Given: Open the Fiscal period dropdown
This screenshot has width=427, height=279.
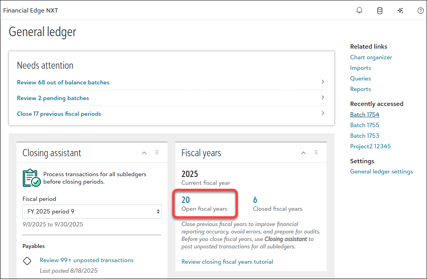Looking at the screenshot, I should [92, 212].
